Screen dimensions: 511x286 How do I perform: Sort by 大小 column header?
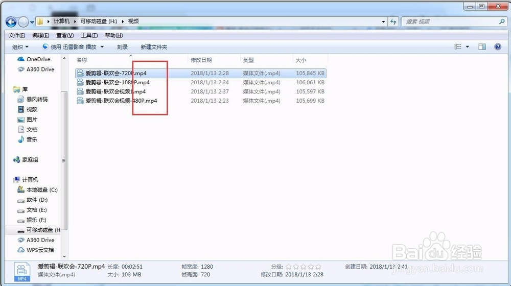pos(310,60)
